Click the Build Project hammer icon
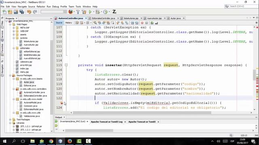Viewport: 259px width, 145px height. click(x=78, y=12)
